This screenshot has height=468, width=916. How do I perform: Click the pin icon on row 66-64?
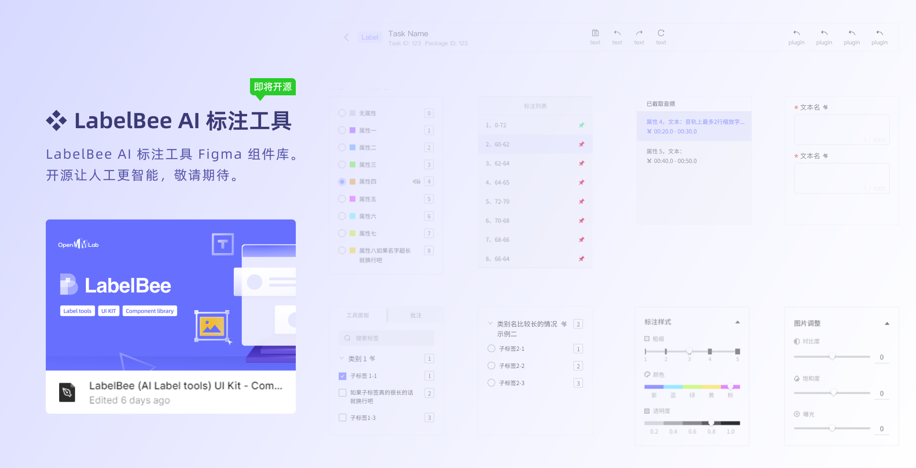pyautogui.click(x=582, y=258)
